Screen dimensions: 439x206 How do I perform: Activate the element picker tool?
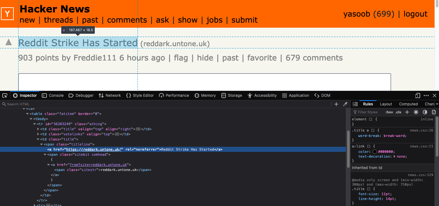(5, 96)
